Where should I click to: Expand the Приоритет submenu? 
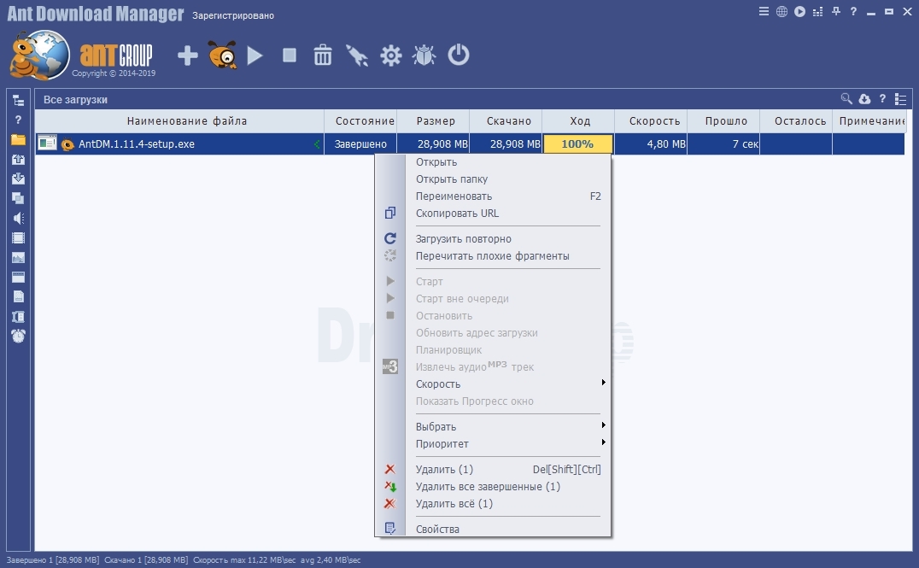(507, 444)
